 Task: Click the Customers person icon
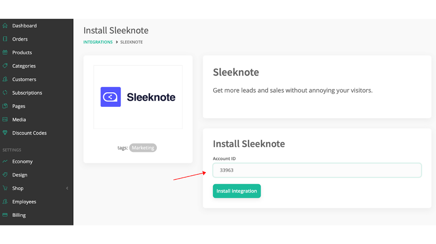[5, 79]
